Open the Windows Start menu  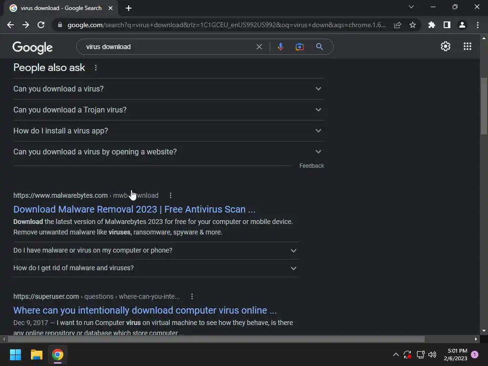point(15,355)
